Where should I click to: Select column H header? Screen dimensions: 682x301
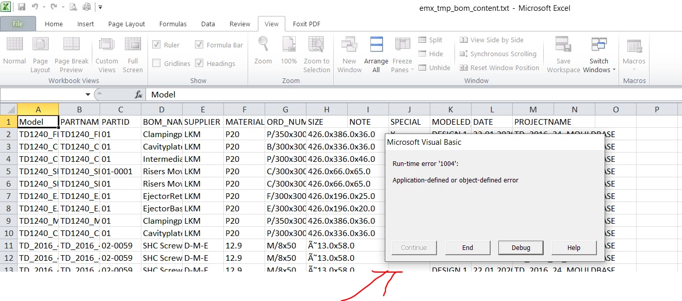click(x=327, y=109)
